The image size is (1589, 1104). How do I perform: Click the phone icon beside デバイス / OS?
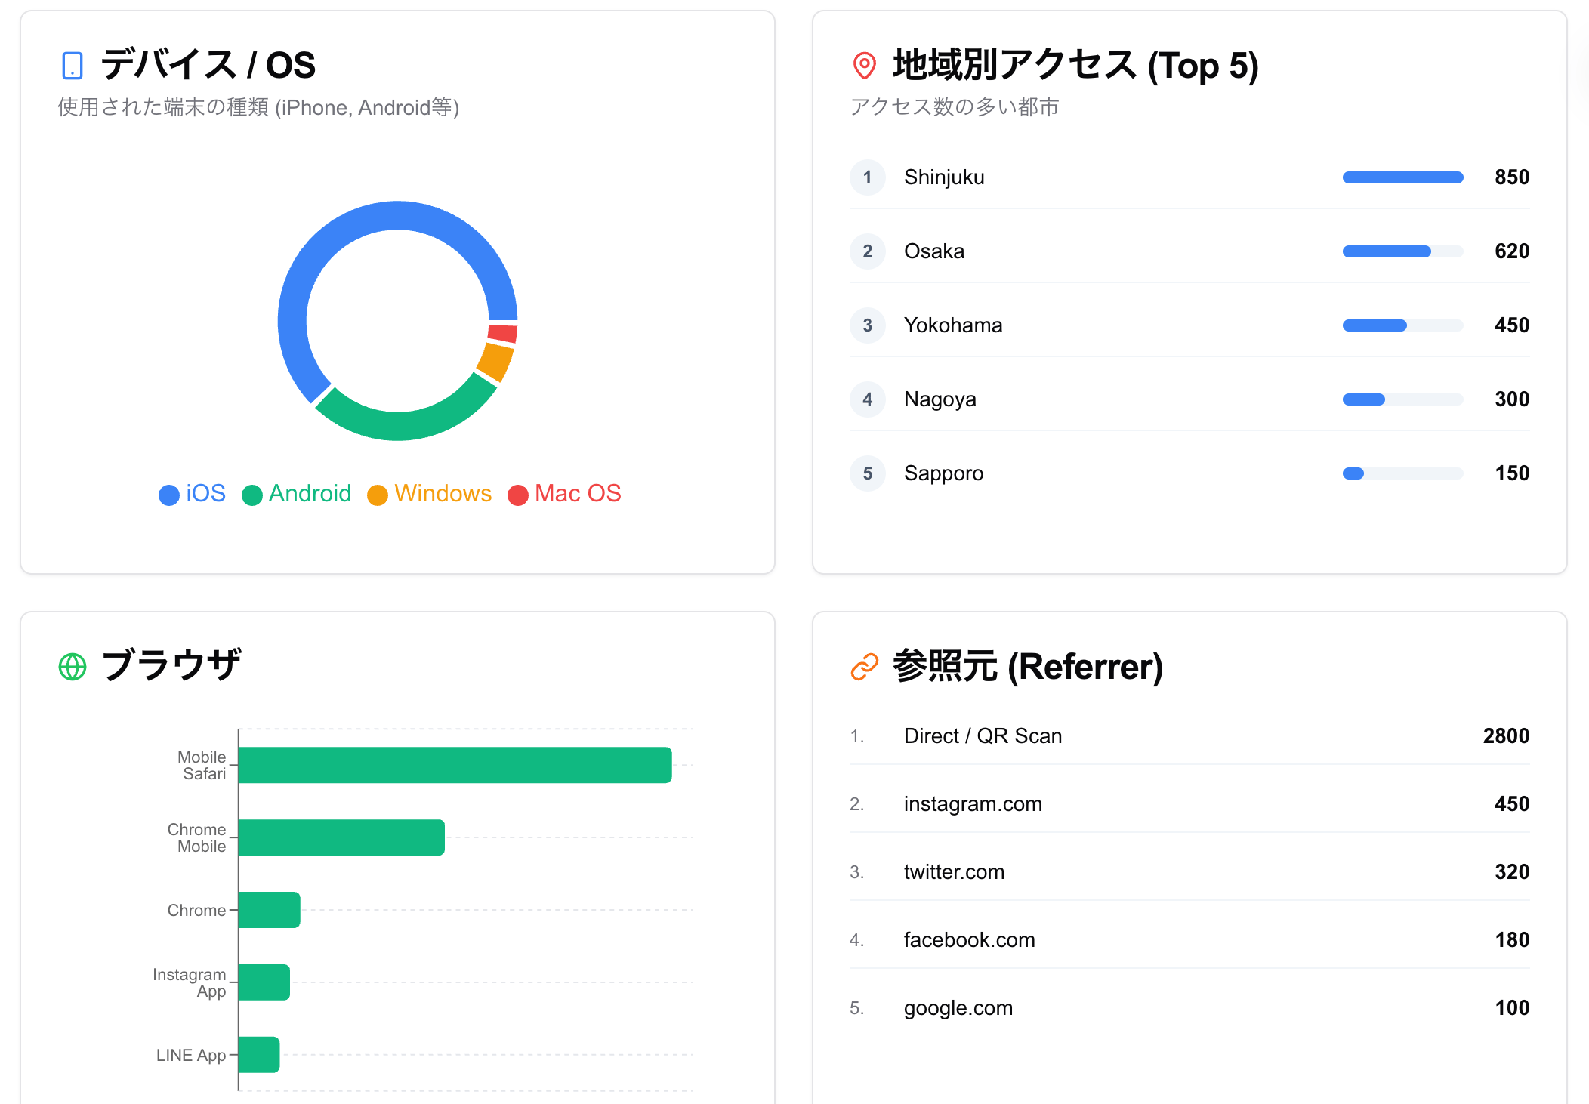72,66
